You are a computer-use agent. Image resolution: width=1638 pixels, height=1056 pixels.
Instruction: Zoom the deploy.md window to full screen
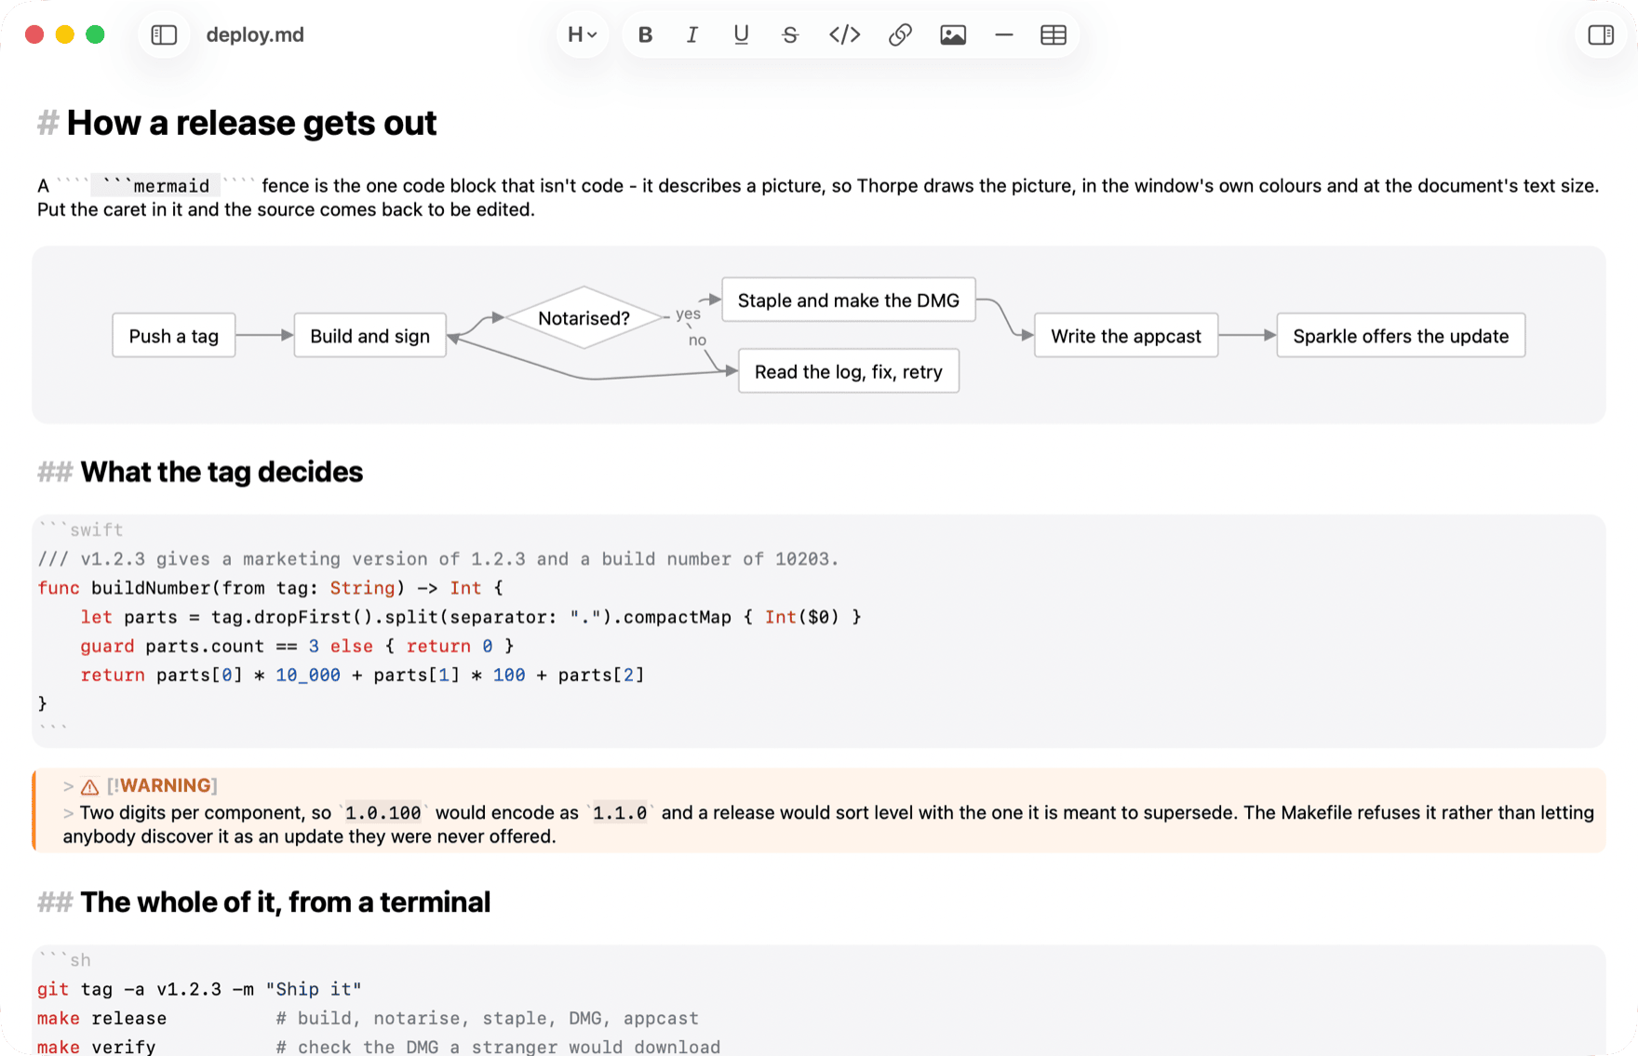click(95, 34)
